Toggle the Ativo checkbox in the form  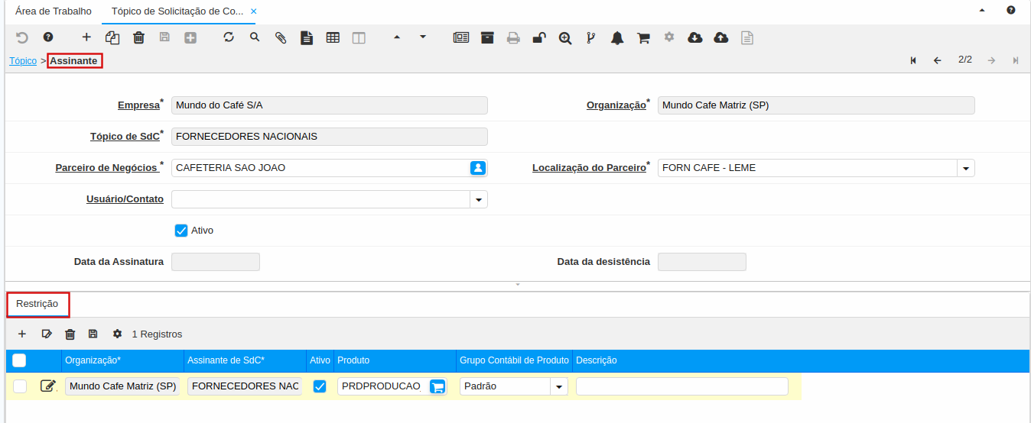coord(181,231)
